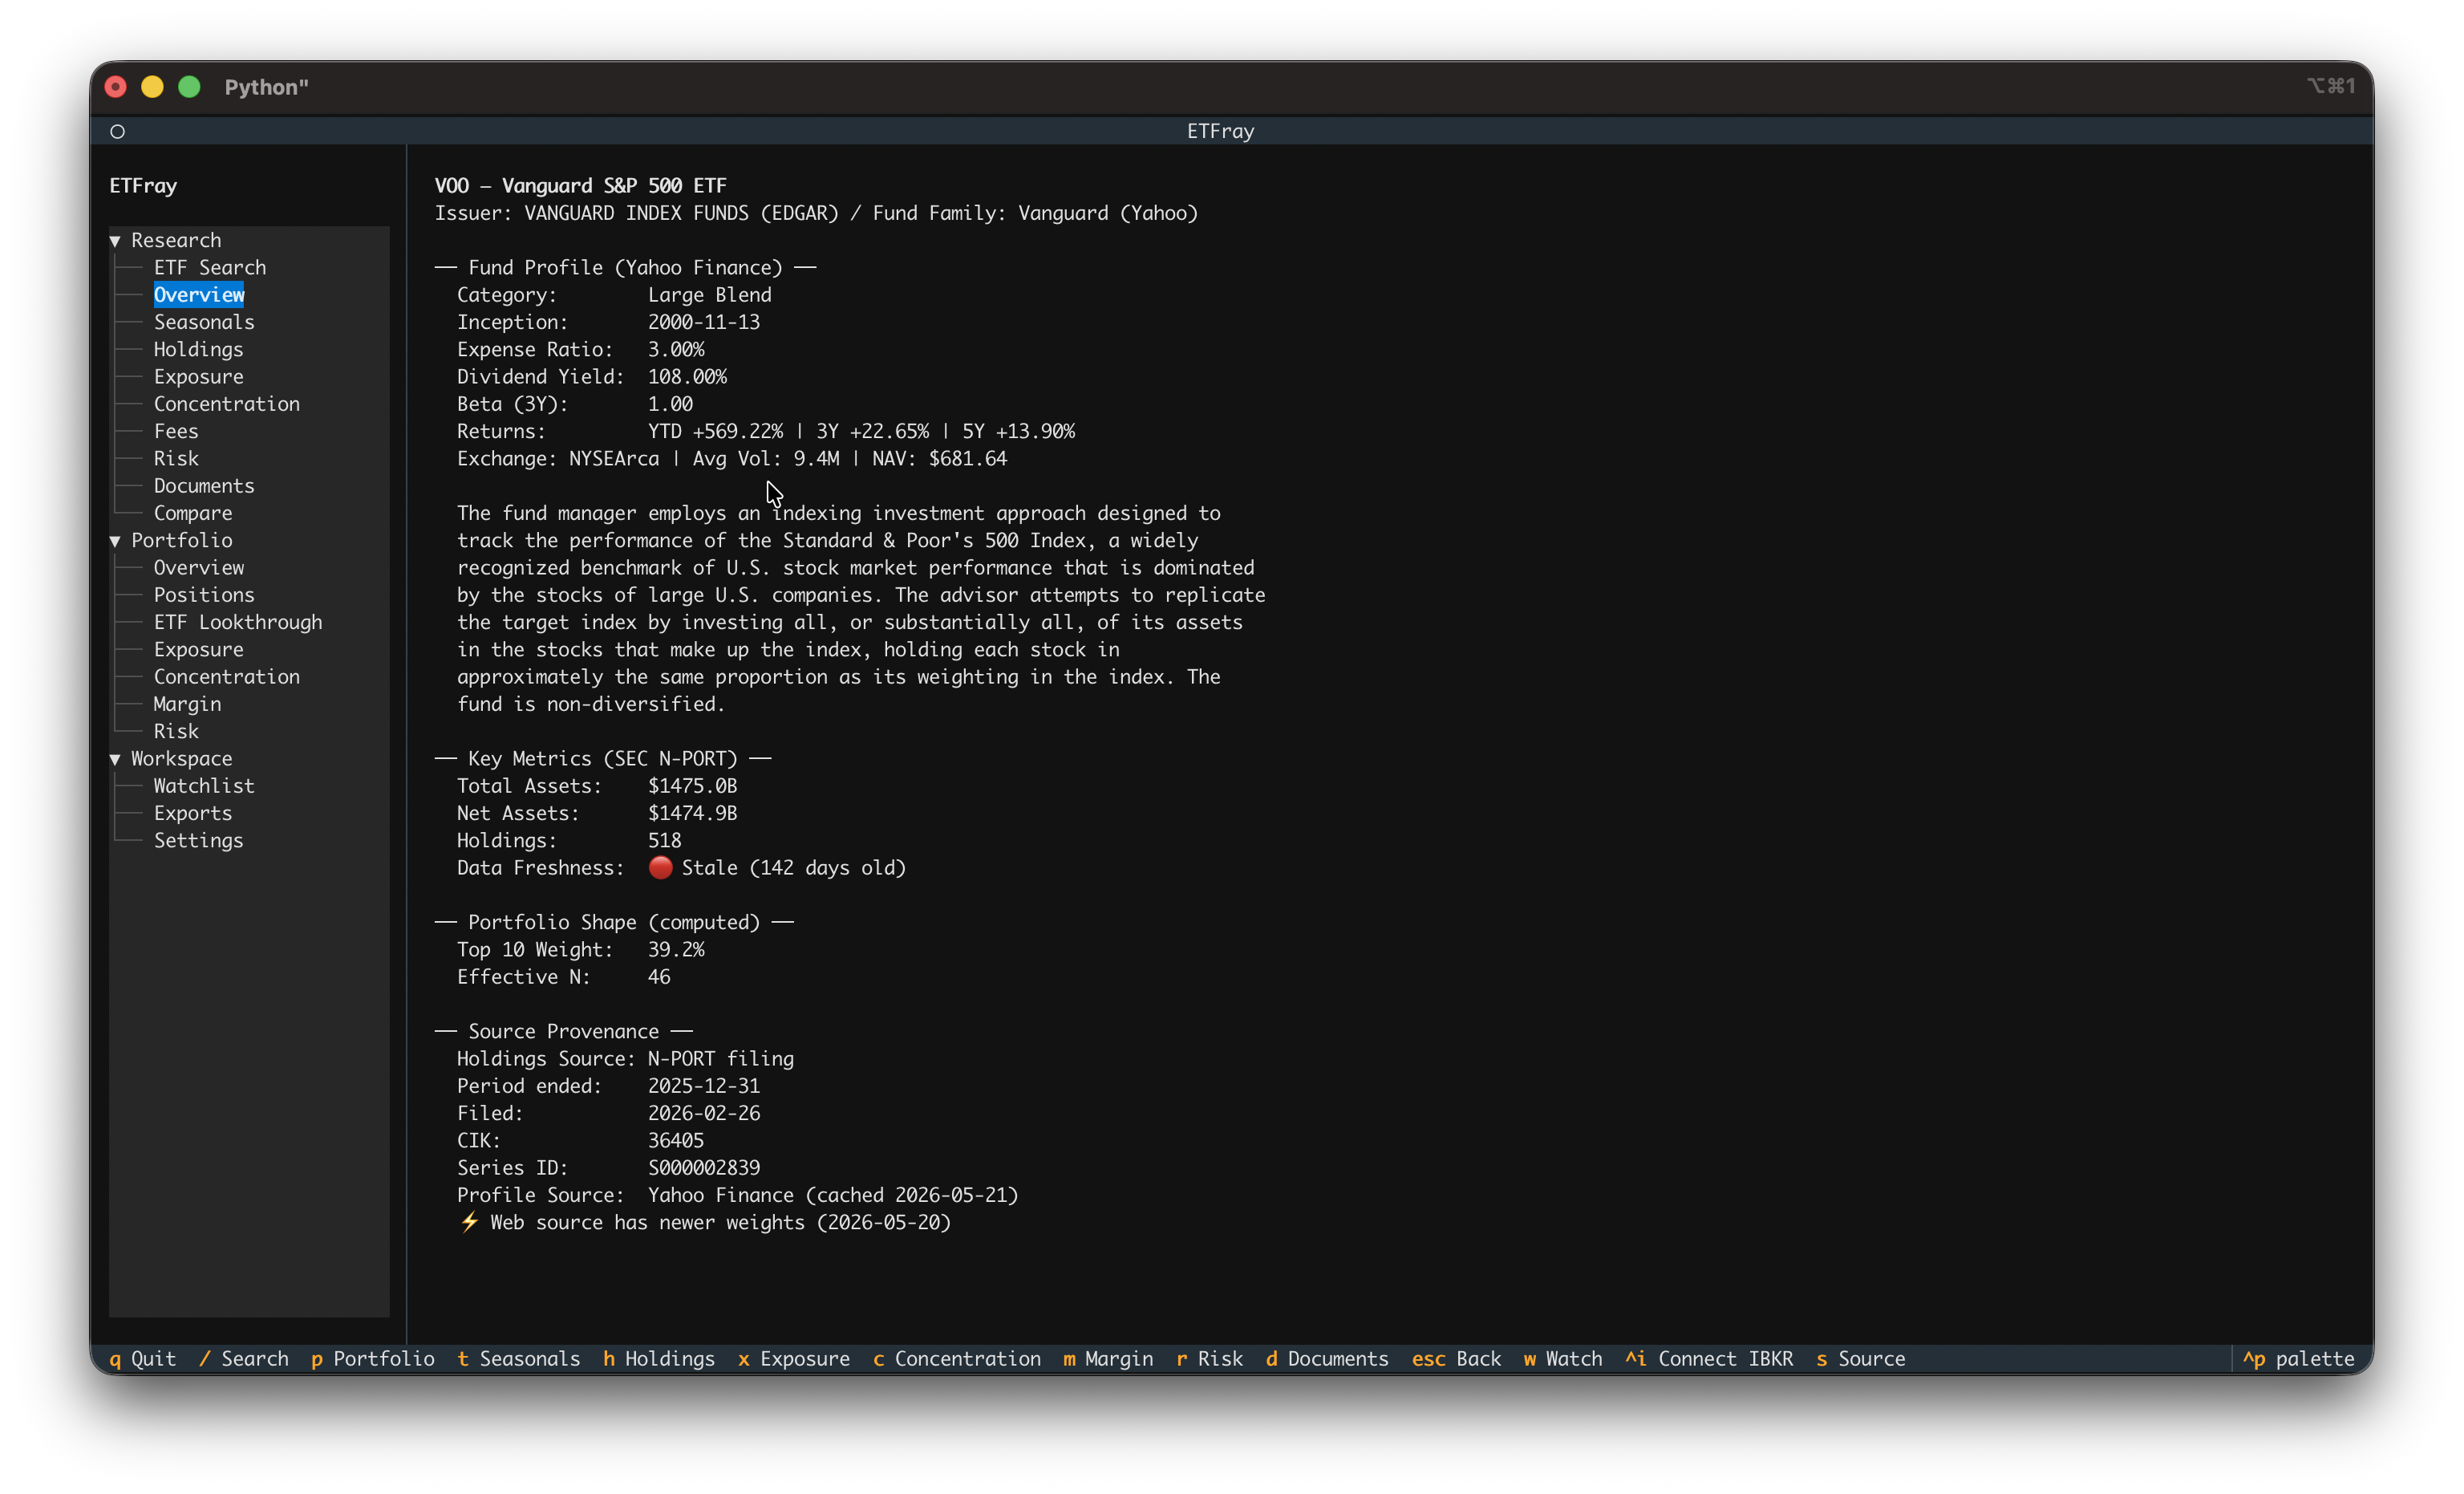Screen dimensions: 2464x1494
Task: Click 'm Margin' footer shortcut
Action: (1108, 1358)
